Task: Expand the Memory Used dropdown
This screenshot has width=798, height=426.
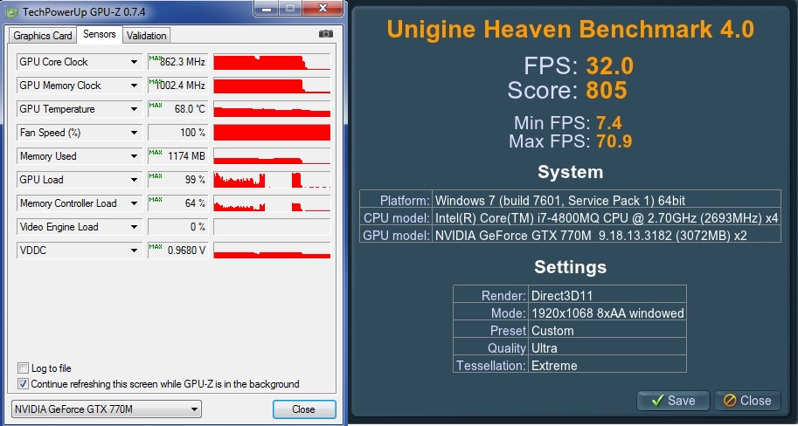Action: (134, 156)
